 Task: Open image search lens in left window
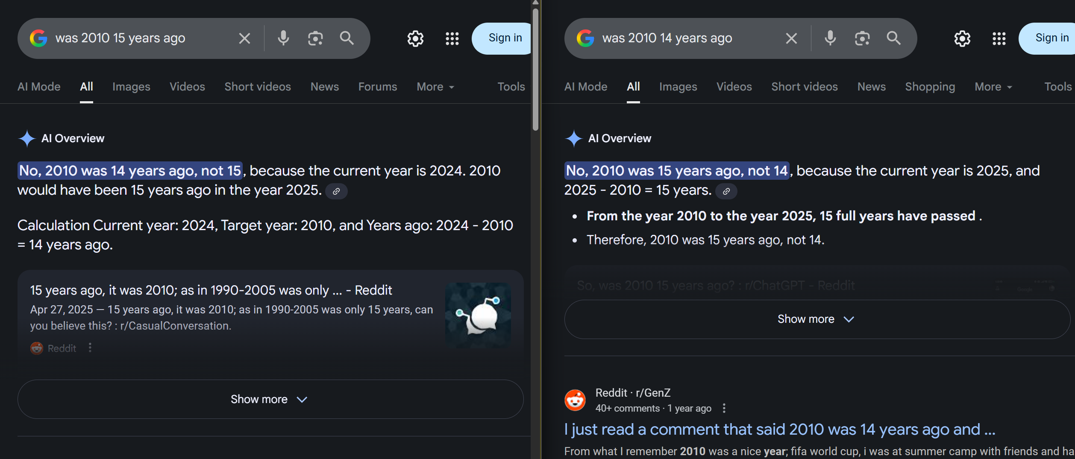[315, 38]
